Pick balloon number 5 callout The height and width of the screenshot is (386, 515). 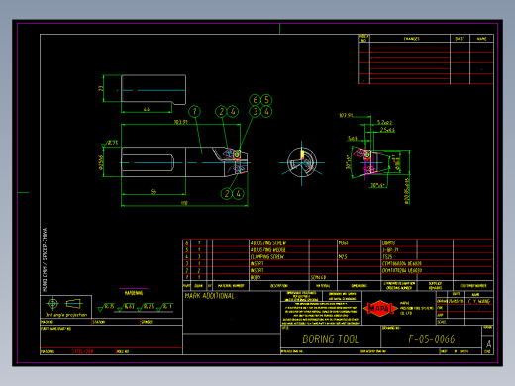(x=266, y=100)
